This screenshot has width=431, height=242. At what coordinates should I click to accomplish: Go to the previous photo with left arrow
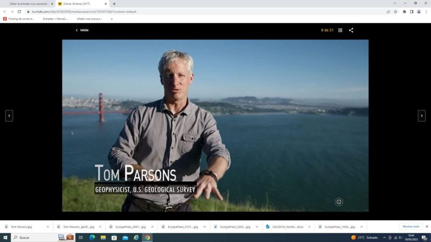pyautogui.click(x=9, y=116)
